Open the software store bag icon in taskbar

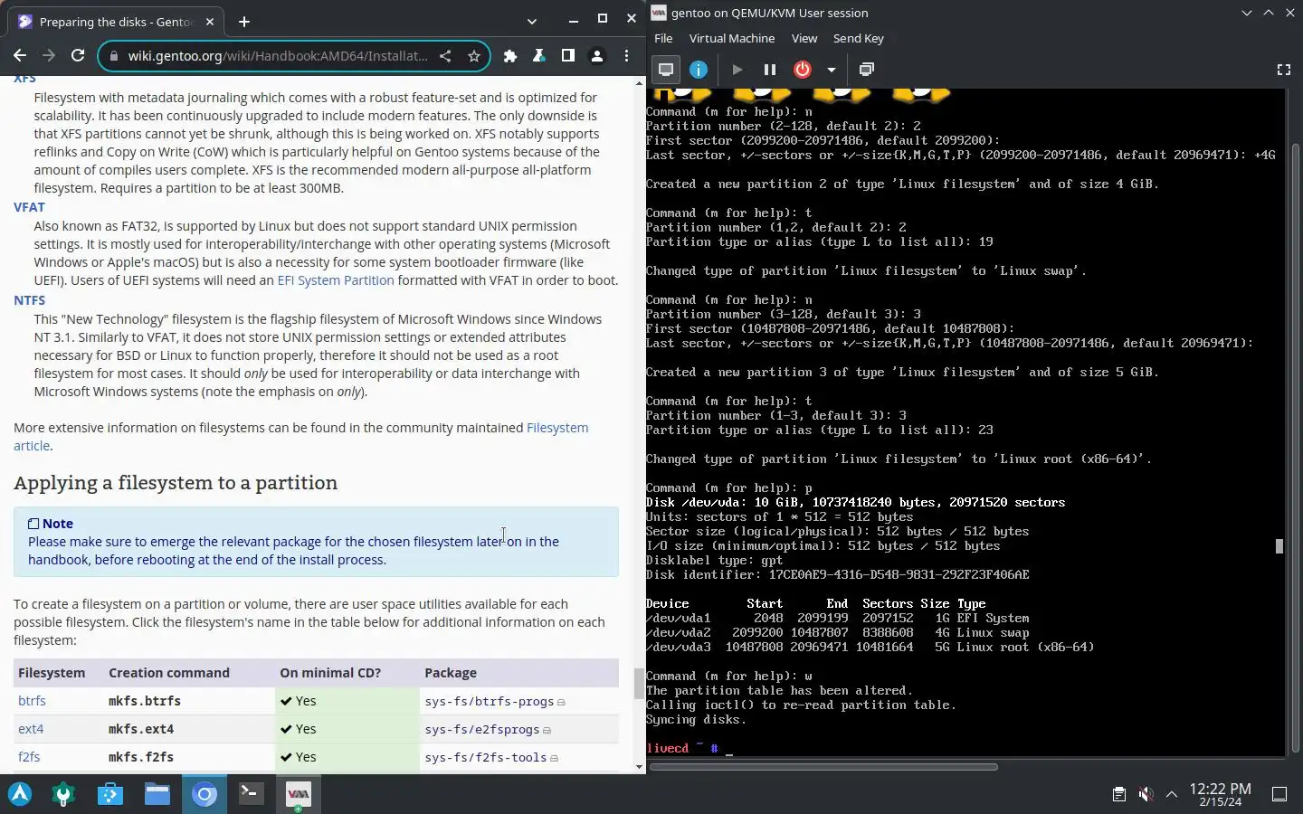pyautogui.click(x=110, y=794)
